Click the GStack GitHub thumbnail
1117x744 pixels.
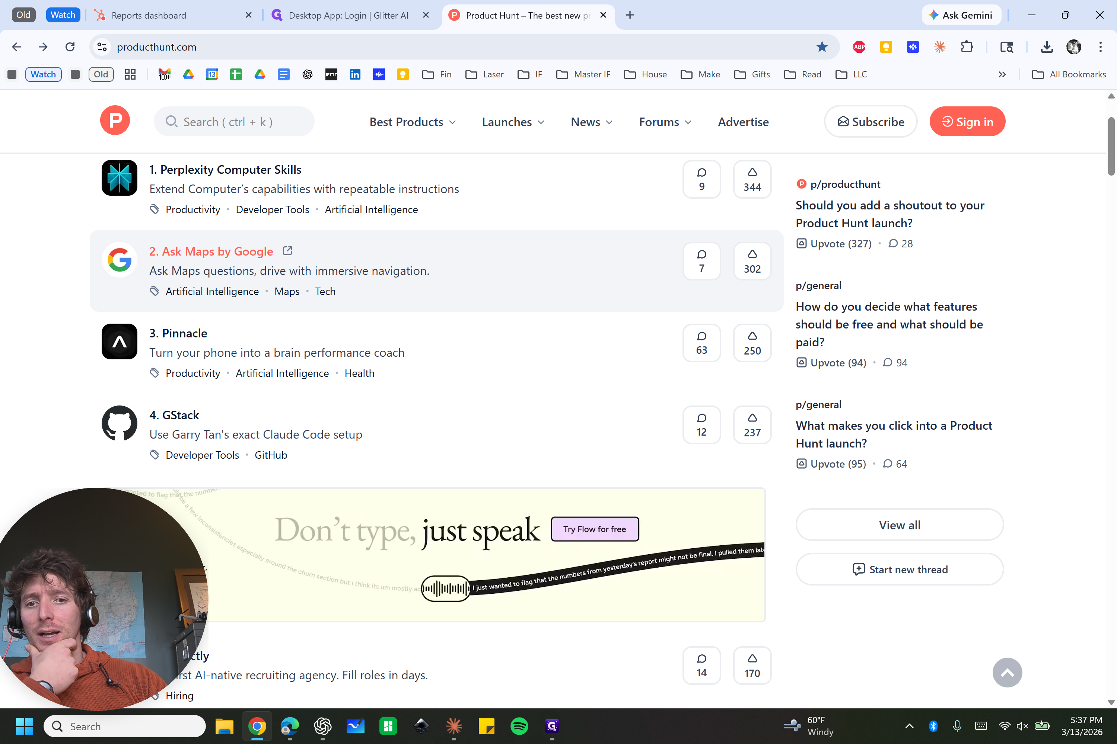(119, 423)
